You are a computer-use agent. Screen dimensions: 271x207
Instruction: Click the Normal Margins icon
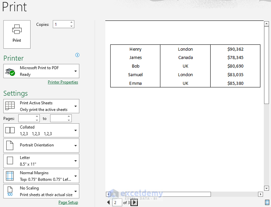pyautogui.click(x=10, y=176)
